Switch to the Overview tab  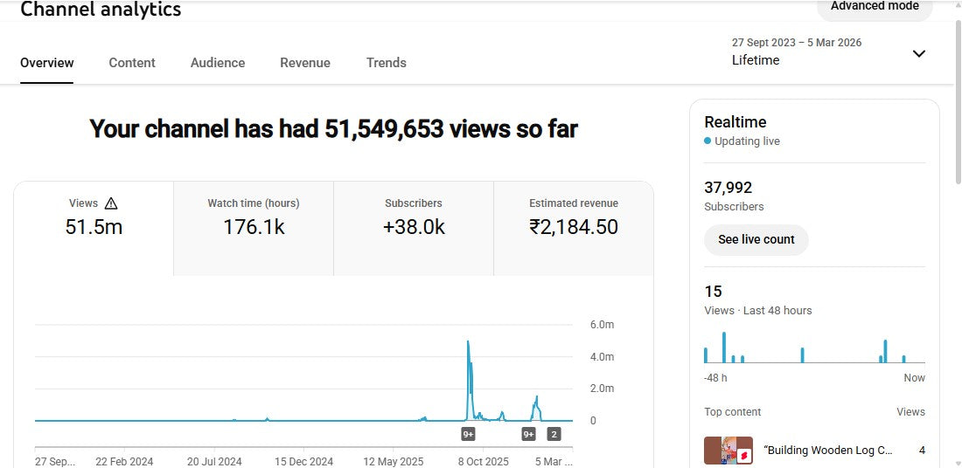click(47, 63)
